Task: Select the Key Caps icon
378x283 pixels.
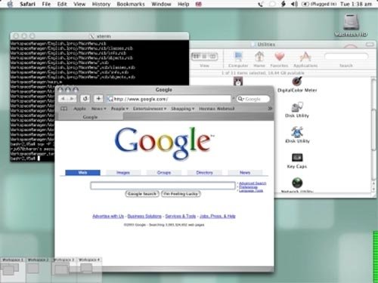Action: [297, 161]
